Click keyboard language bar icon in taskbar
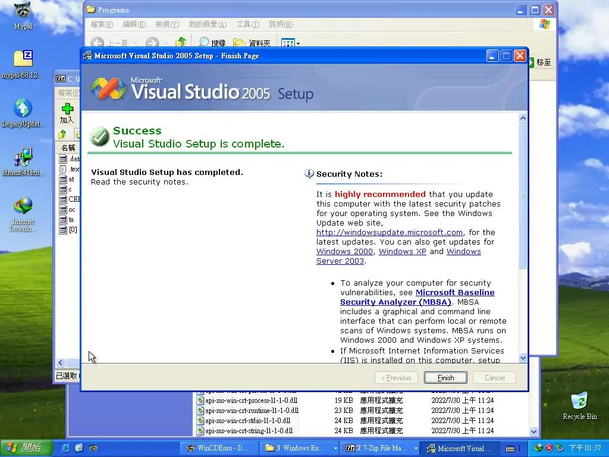 pyautogui.click(x=510, y=449)
